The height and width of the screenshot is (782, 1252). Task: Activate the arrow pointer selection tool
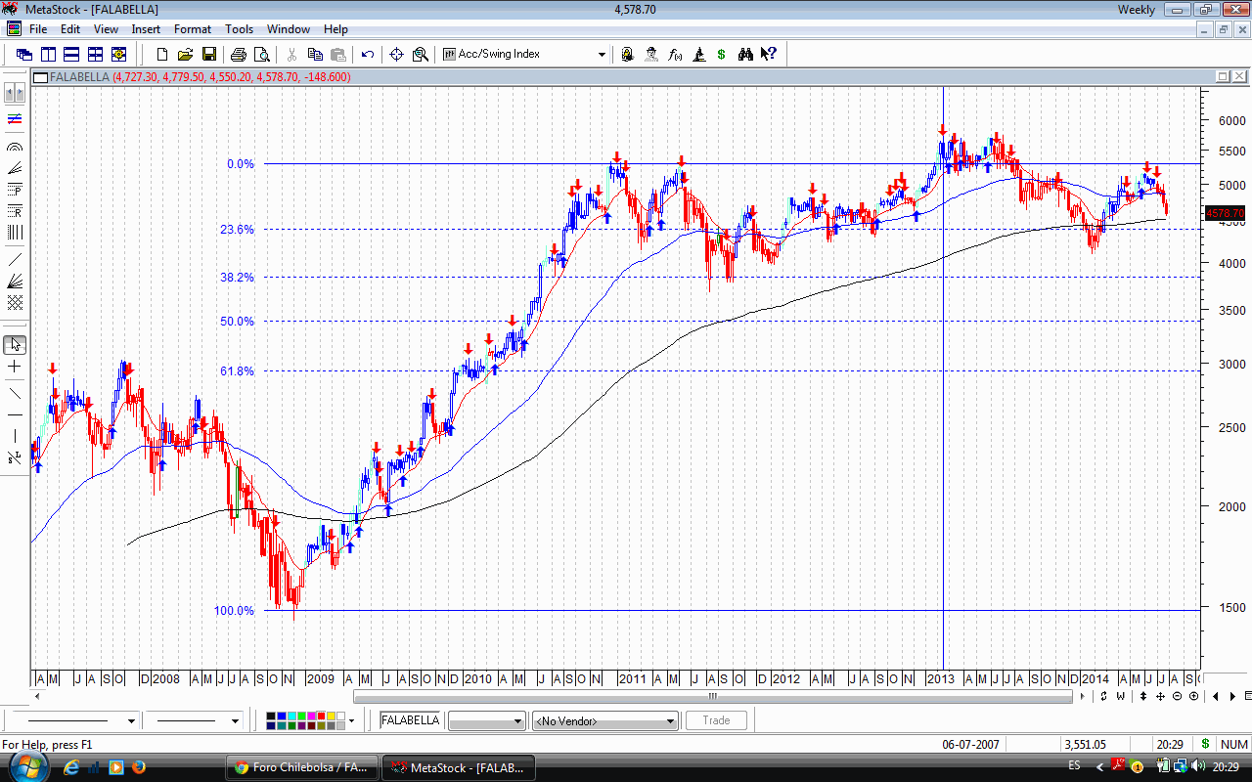pos(15,345)
